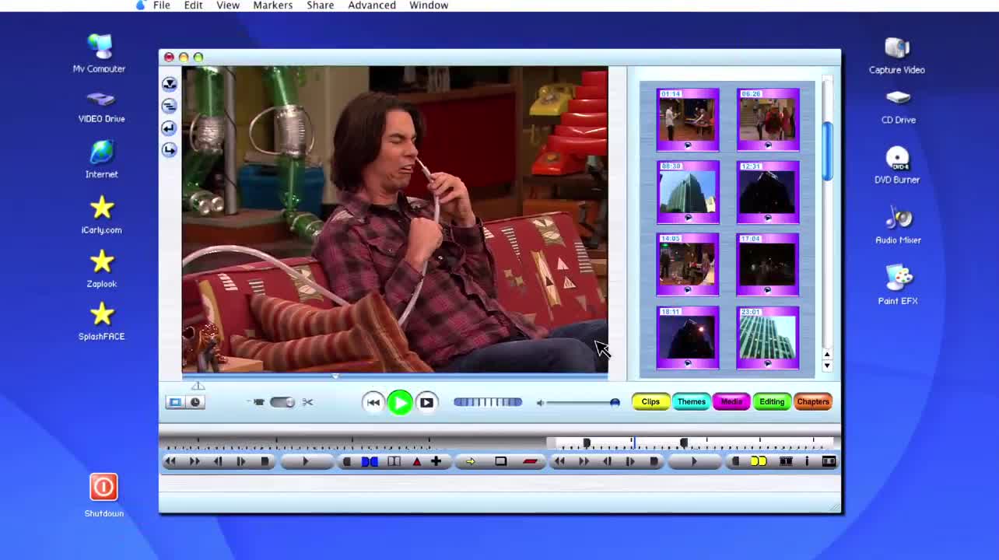Click right timeline rewind double-arrow icon
This screenshot has width=999, height=560.
pyautogui.click(x=559, y=461)
